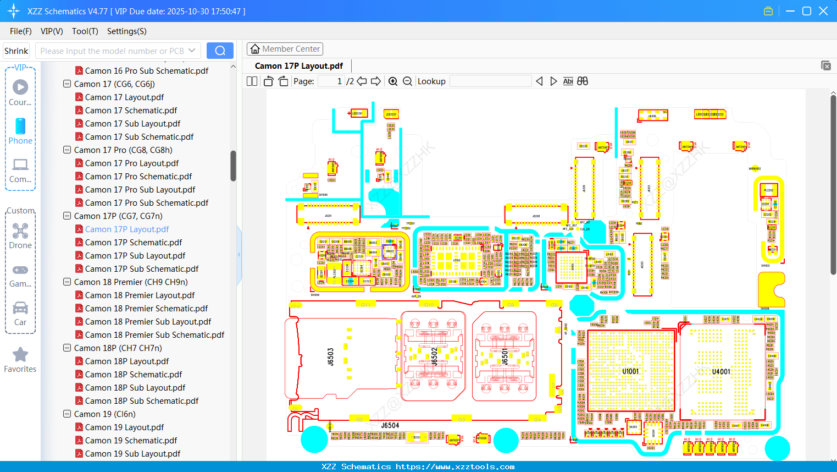Zoom out of the layout
The height and width of the screenshot is (472, 837).
tap(407, 81)
